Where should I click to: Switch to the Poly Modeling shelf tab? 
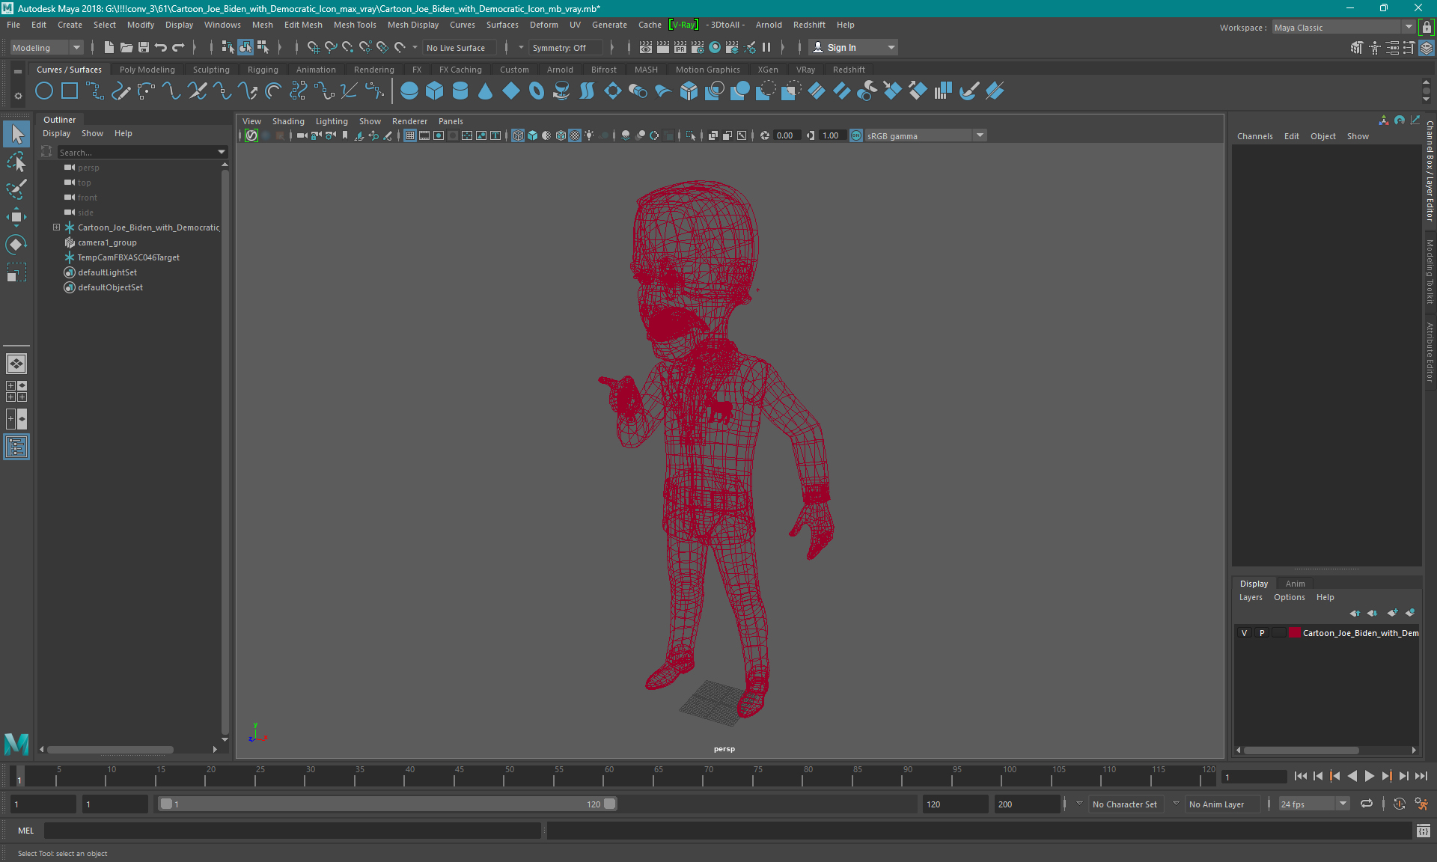point(147,70)
